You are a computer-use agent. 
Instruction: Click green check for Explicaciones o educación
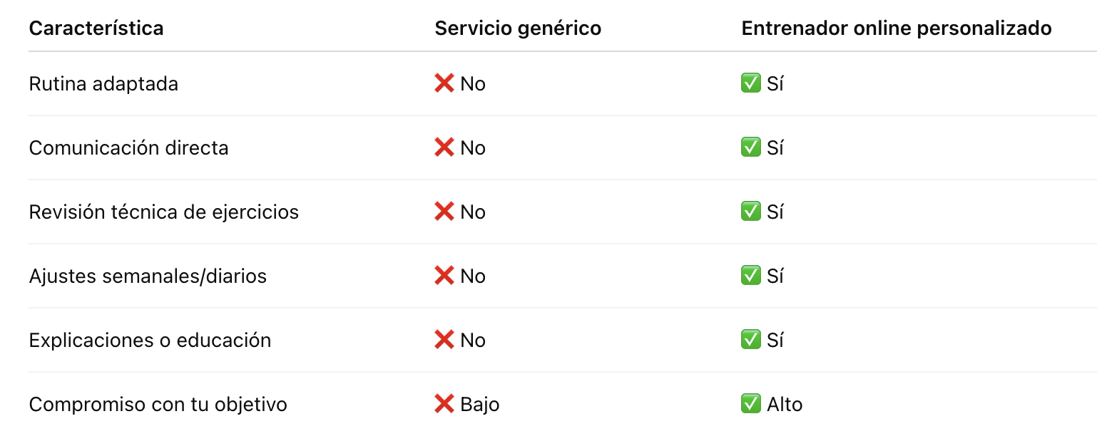pos(751,341)
